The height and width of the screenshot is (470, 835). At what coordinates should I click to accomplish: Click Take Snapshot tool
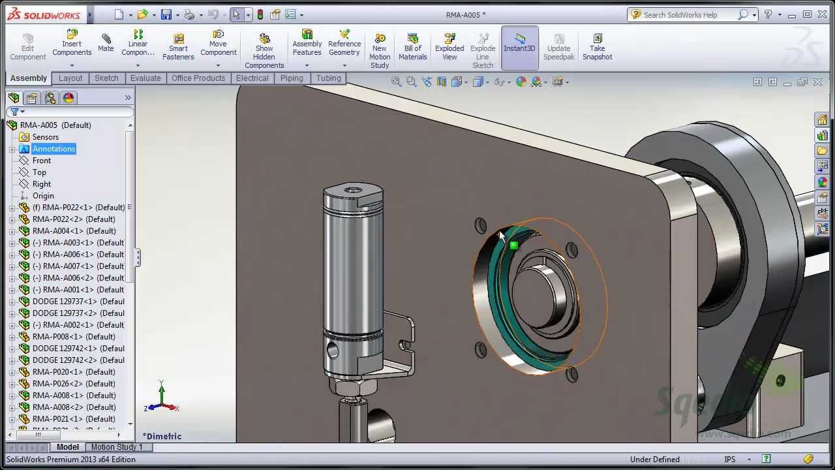click(x=598, y=47)
